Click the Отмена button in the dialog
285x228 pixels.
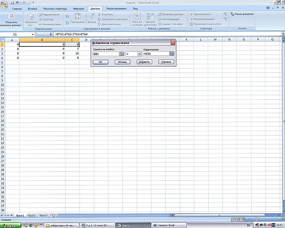[x=122, y=62]
